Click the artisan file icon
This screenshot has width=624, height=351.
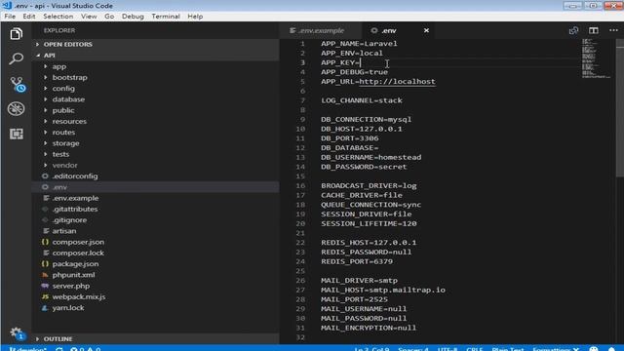coord(45,231)
